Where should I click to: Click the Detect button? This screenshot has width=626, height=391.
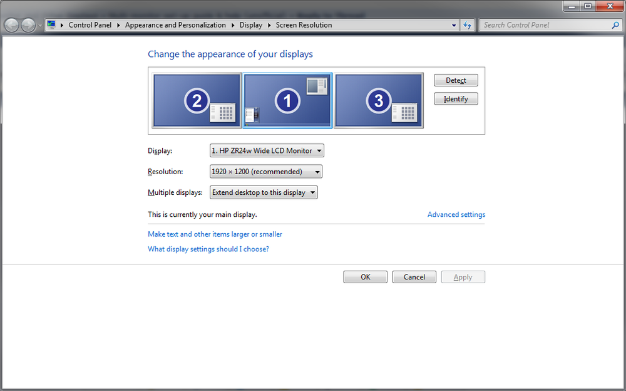coord(456,80)
